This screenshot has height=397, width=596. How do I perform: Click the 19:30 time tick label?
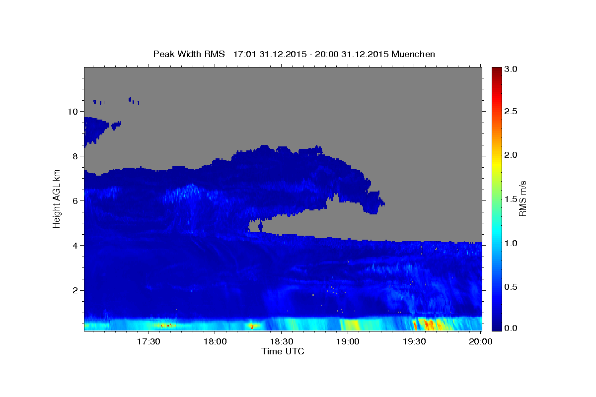(414, 342)
